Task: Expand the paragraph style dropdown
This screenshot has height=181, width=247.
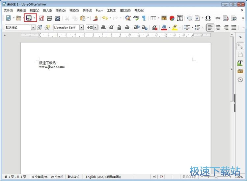Action: pyautogui.click(x=33, y=28)
